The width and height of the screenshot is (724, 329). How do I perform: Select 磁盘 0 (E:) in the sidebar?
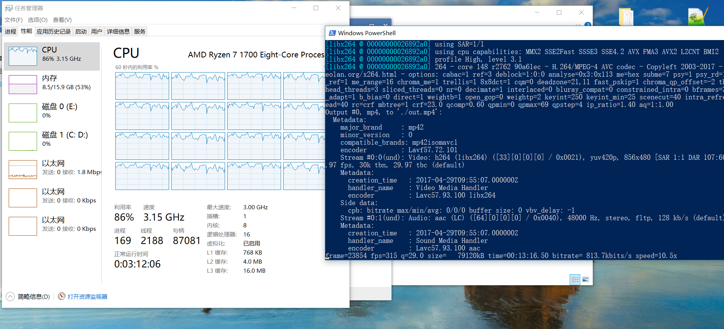click(52, 113)
